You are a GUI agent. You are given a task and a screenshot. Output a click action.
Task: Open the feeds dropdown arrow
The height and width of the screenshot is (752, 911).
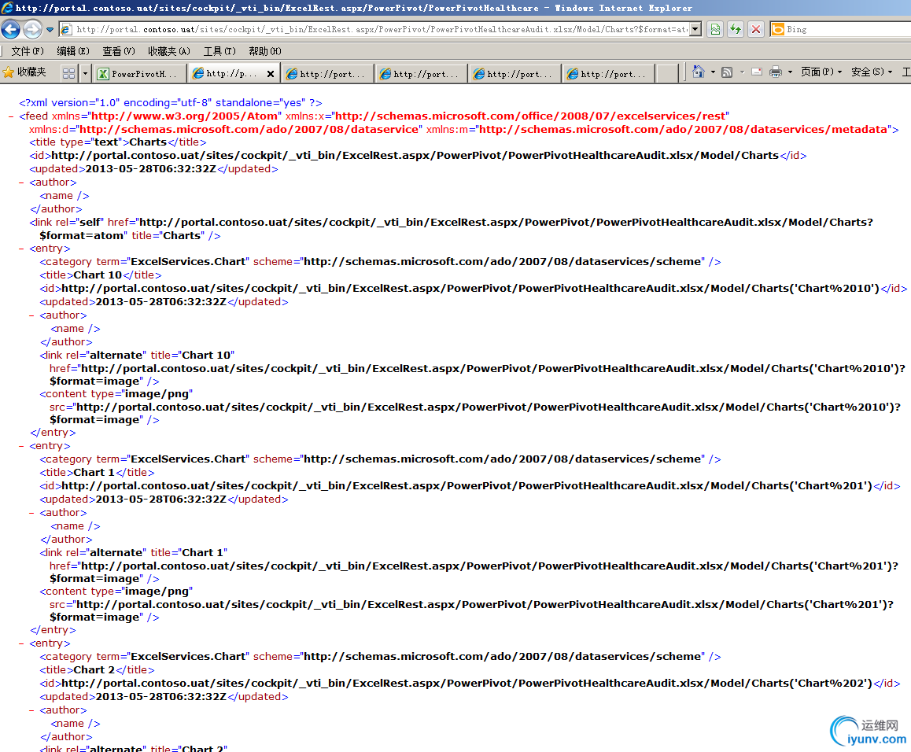click(742, 72)
